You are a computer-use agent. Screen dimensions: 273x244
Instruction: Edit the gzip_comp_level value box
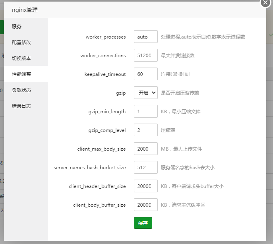pos(146,130)
